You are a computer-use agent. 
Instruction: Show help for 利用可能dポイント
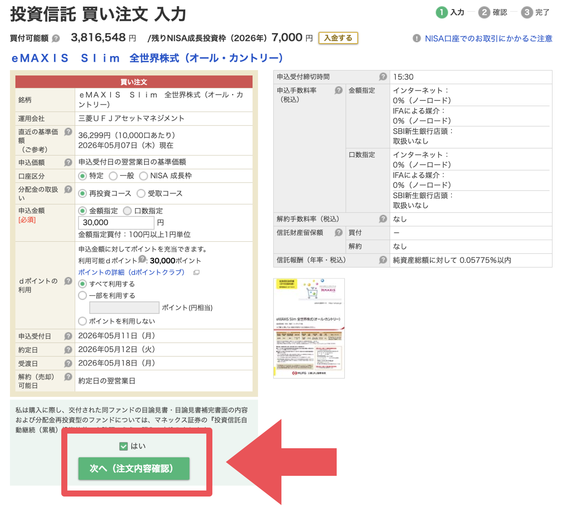click(x=142, y=259)
